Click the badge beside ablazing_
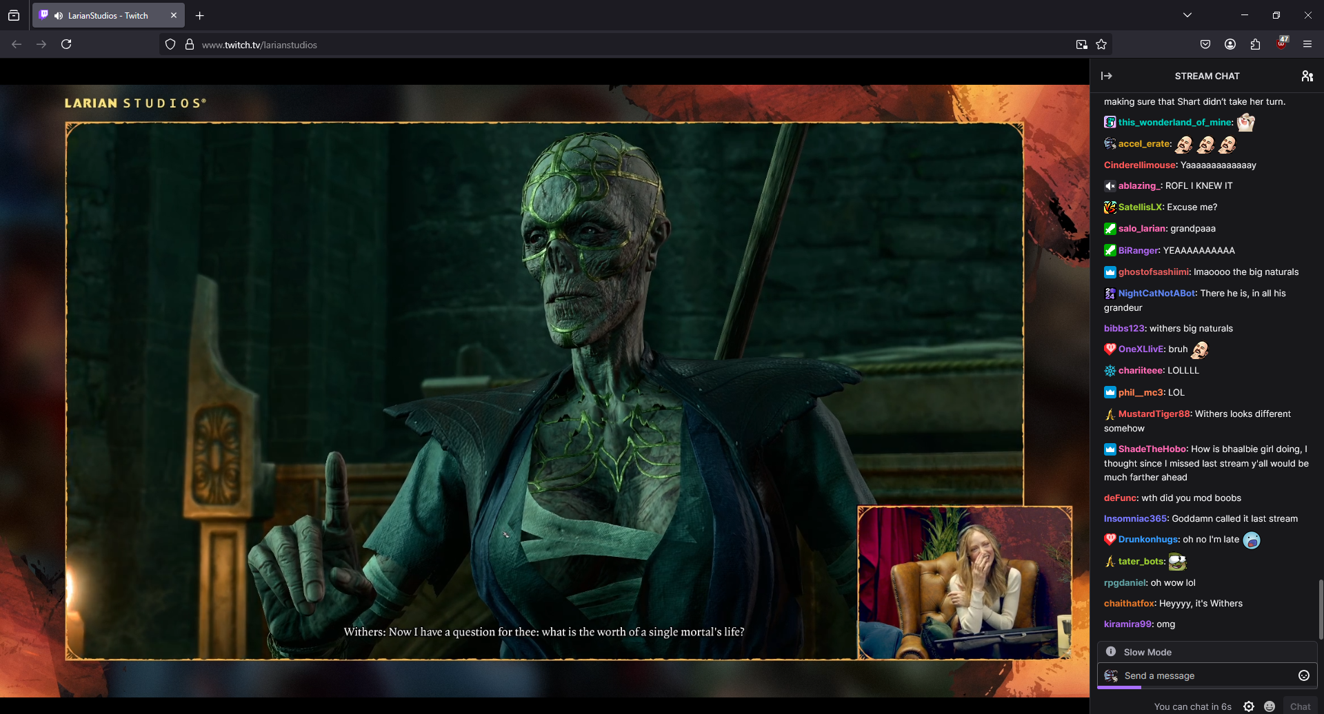 click(1110, 185)
